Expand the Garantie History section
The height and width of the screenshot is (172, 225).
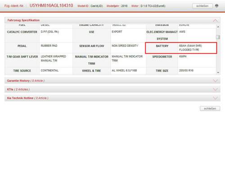[215, 81]
